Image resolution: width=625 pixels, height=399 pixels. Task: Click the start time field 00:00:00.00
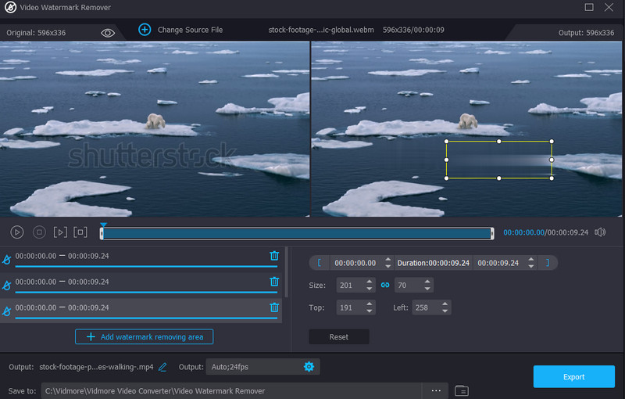355,263
